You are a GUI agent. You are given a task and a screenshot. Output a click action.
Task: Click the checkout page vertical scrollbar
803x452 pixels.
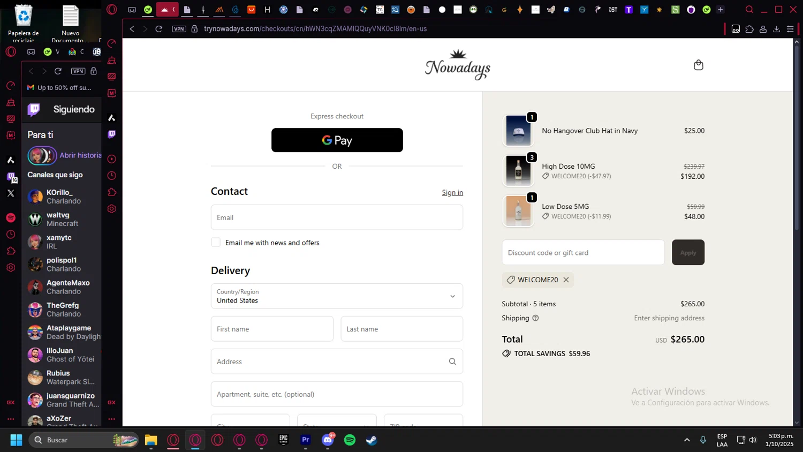click(797, 139)
